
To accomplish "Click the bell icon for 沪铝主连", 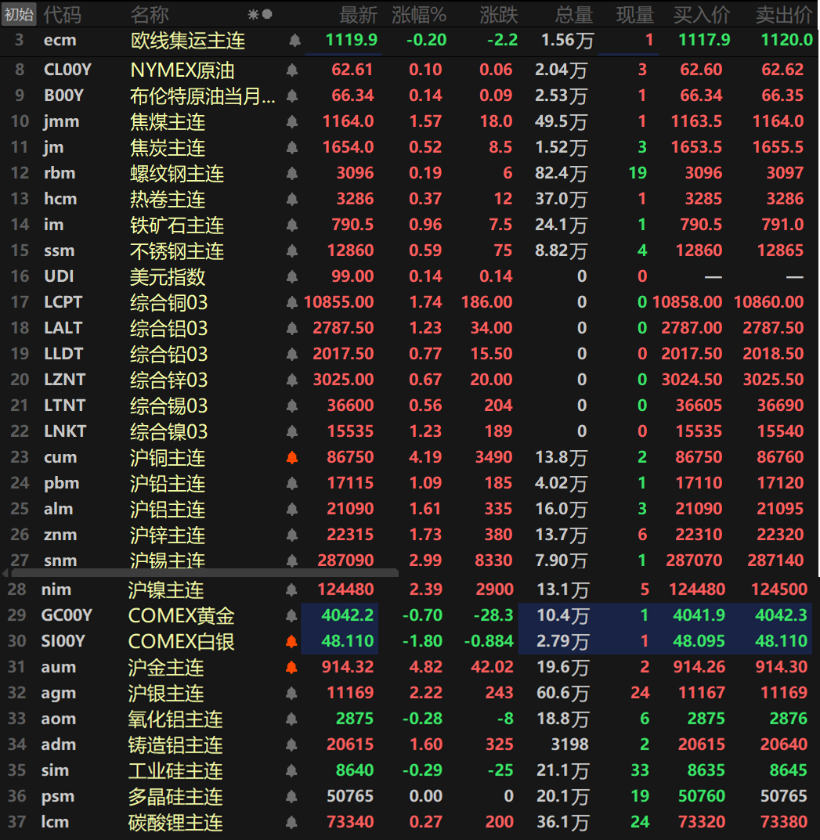I will click(x=292, y=509).
